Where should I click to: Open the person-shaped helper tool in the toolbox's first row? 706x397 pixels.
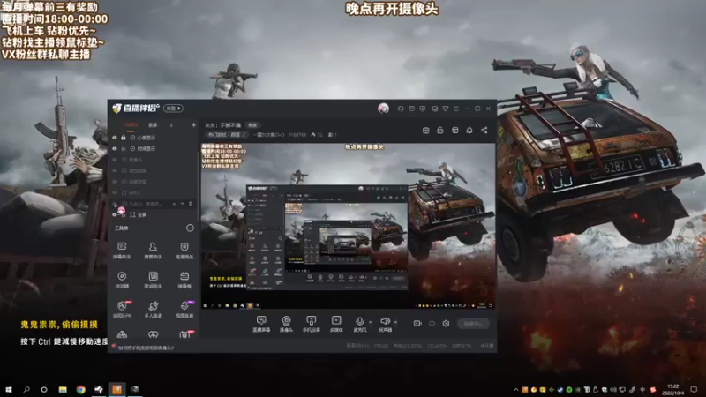click(153, 251)
